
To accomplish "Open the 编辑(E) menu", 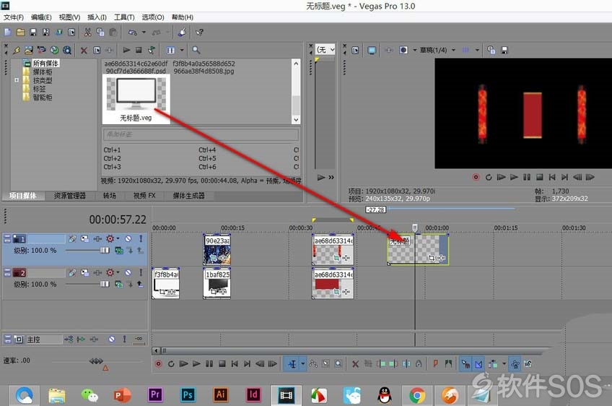I will 41,17.
